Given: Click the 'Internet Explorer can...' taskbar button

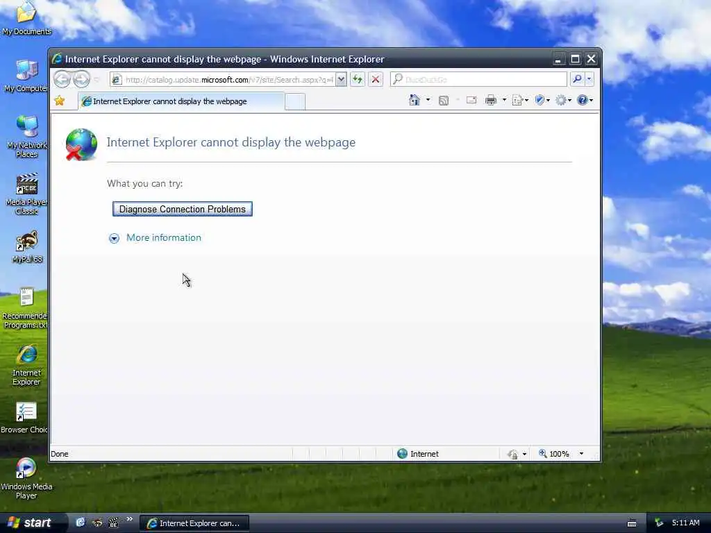Looking at the screenshot, I should 194,523.
